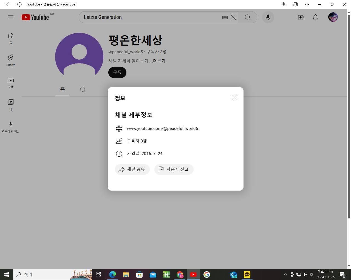Search within the channel using the magnifier
This screenshot has width=351, height=280.
(x=83, y=89)
